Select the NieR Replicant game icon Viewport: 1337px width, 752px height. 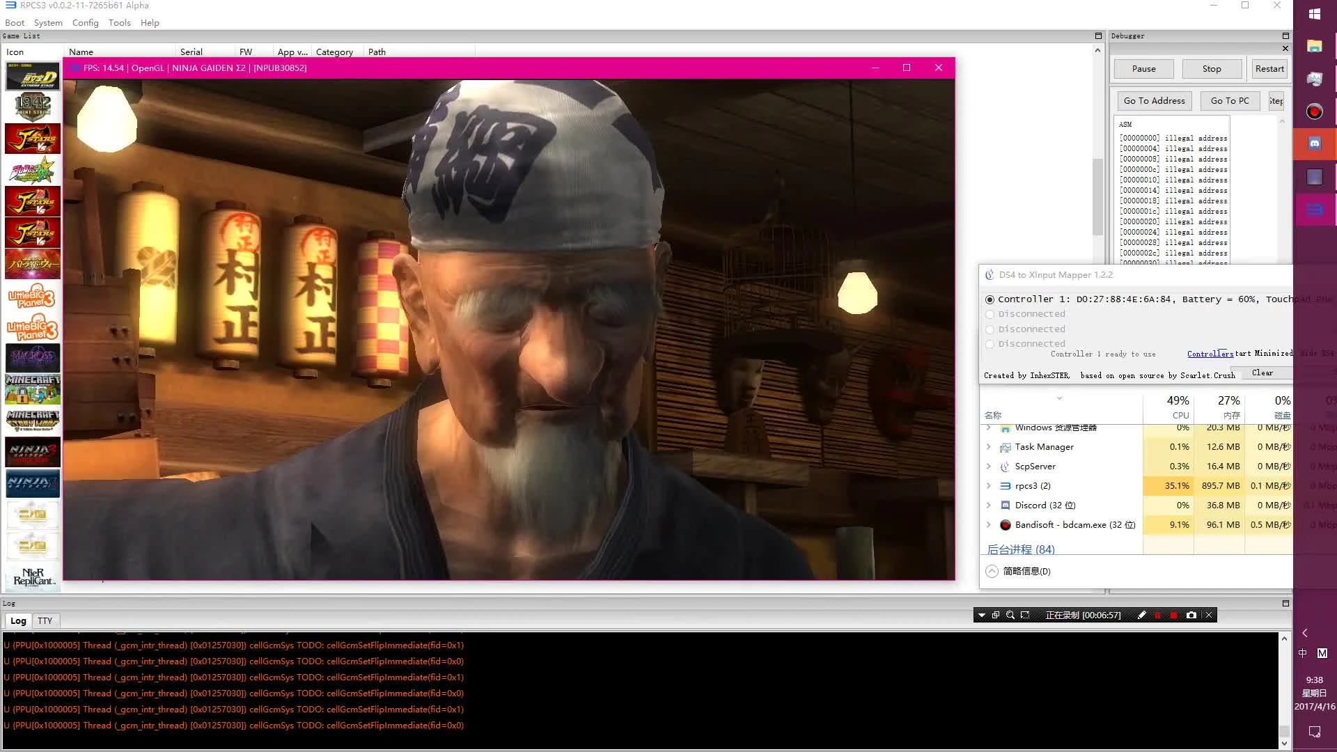(33, 577)
